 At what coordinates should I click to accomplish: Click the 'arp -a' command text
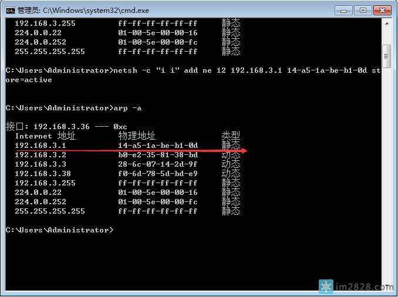127,108
